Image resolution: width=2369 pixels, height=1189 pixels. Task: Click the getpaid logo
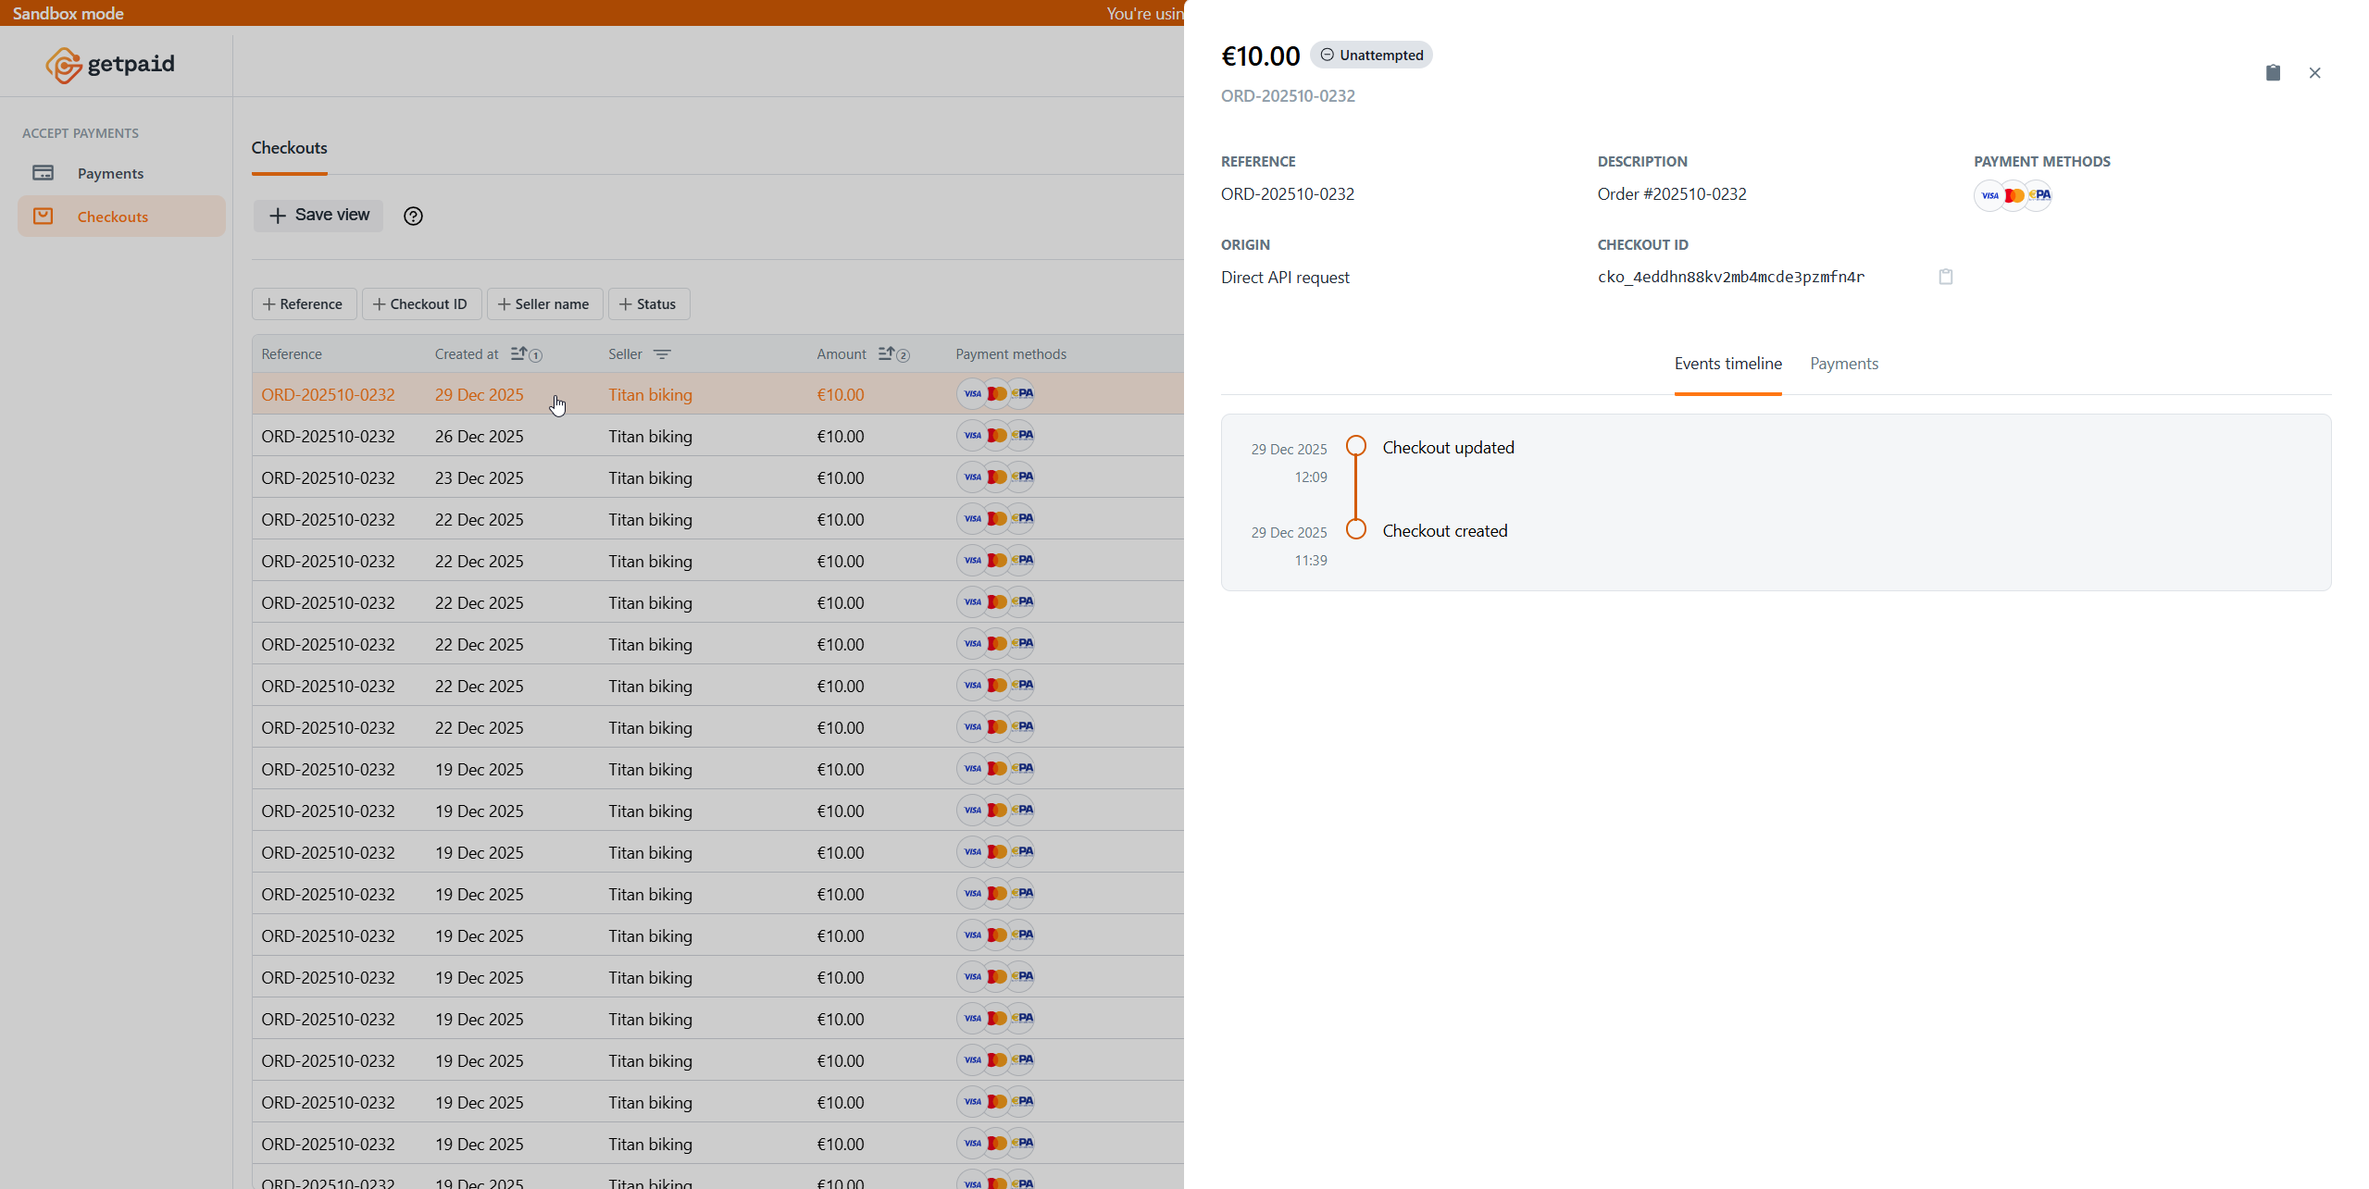click(109, 64)
